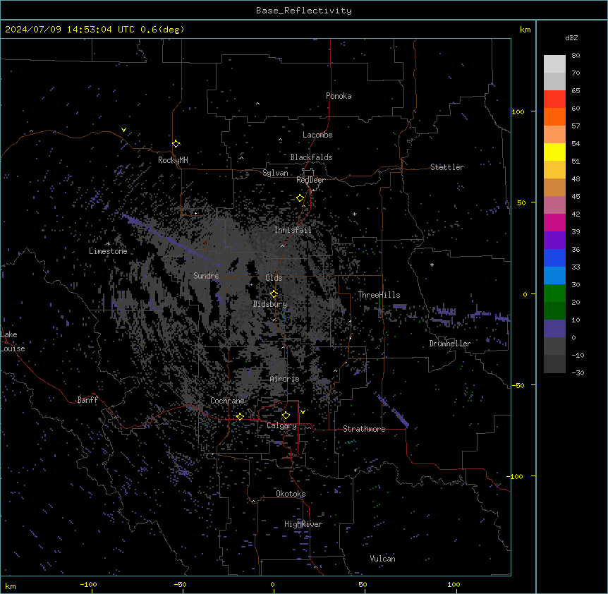Select the Drumheller city label
Screen dimensions: 608x594
(x=450, y=344)
